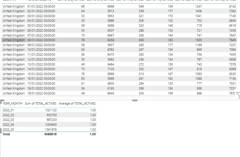The image size is (240, 157).
Task: Select date 12/01/2022 00:00:00 cell
Action: coord(41,59)
